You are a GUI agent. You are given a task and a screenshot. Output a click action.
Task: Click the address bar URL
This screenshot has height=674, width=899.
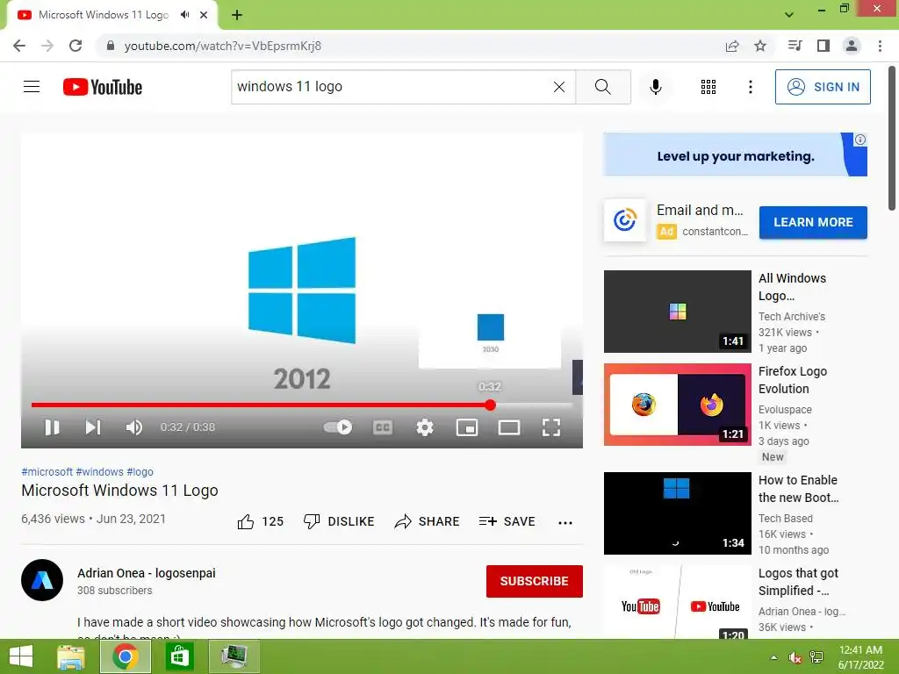222,46
